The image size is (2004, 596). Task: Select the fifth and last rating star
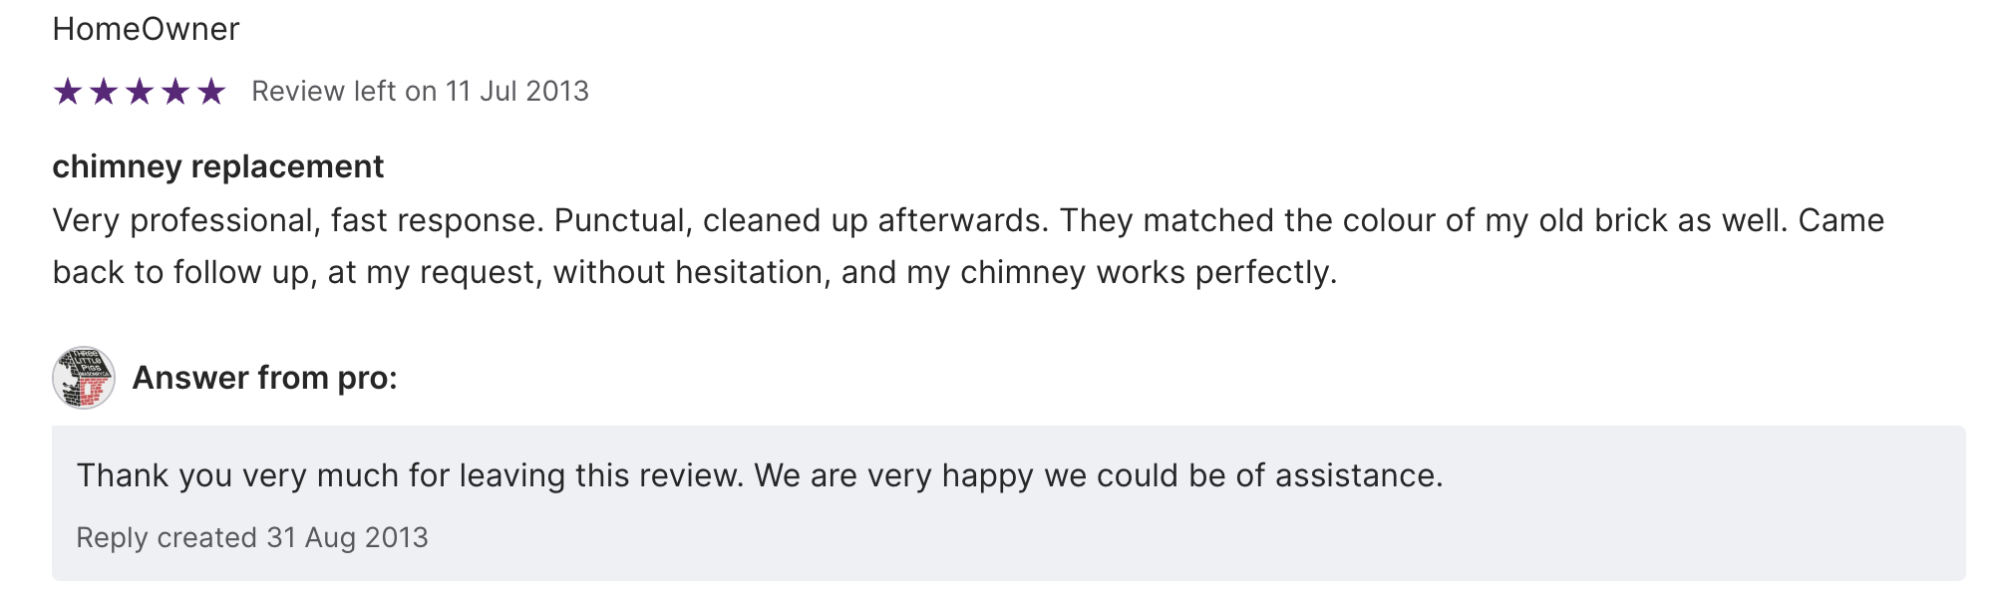211,93
